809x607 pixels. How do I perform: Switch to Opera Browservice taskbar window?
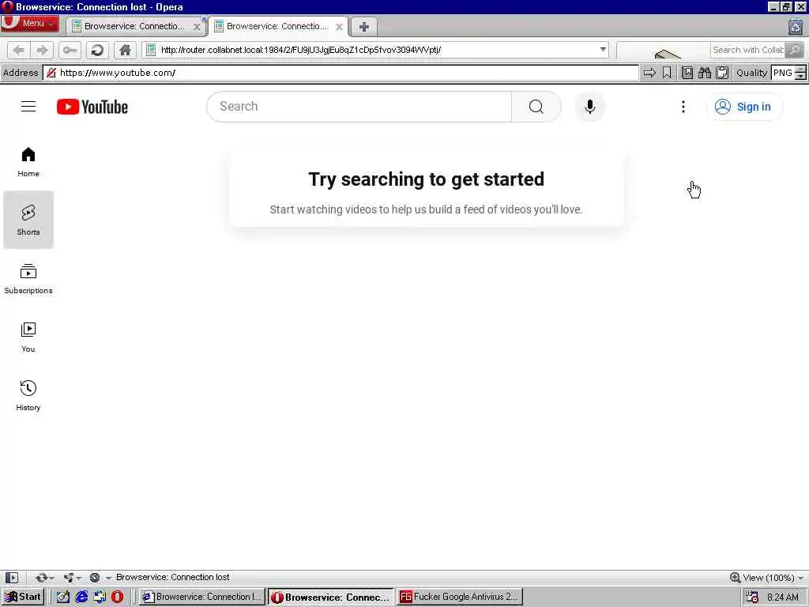(x=331, y=597)
